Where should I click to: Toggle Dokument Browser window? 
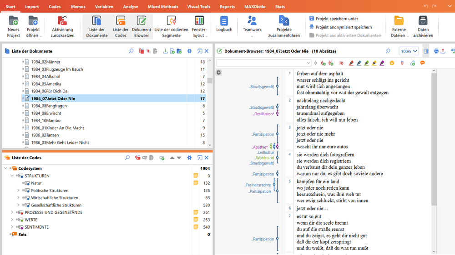[x=142, y=27]
